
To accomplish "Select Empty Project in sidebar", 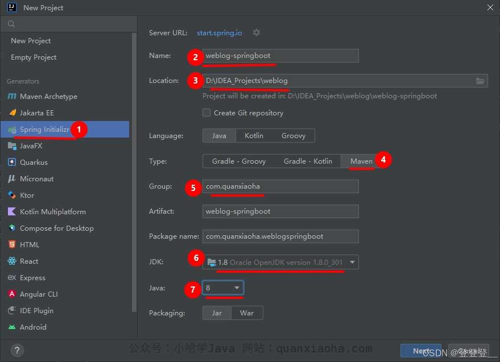I will click(x=34, y=57).
